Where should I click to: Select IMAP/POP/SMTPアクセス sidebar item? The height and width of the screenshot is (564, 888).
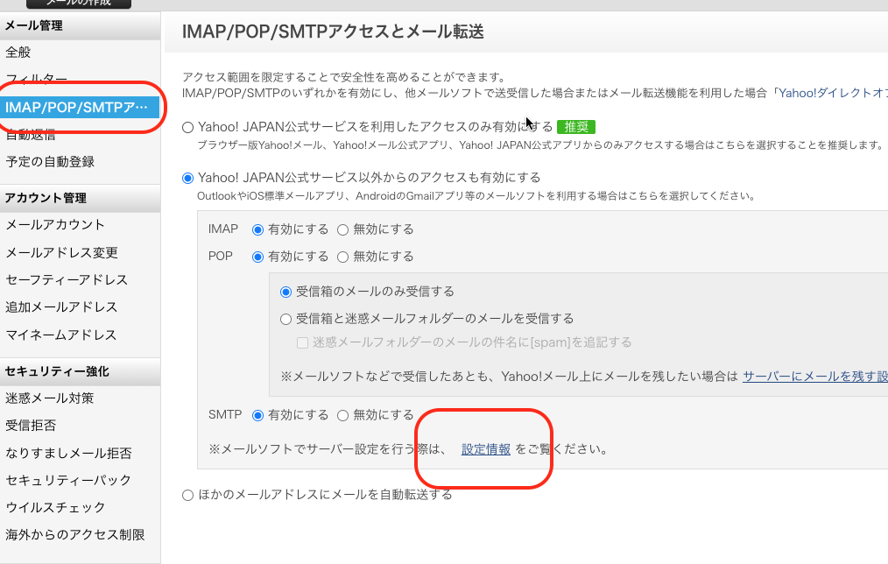point(80,107)
